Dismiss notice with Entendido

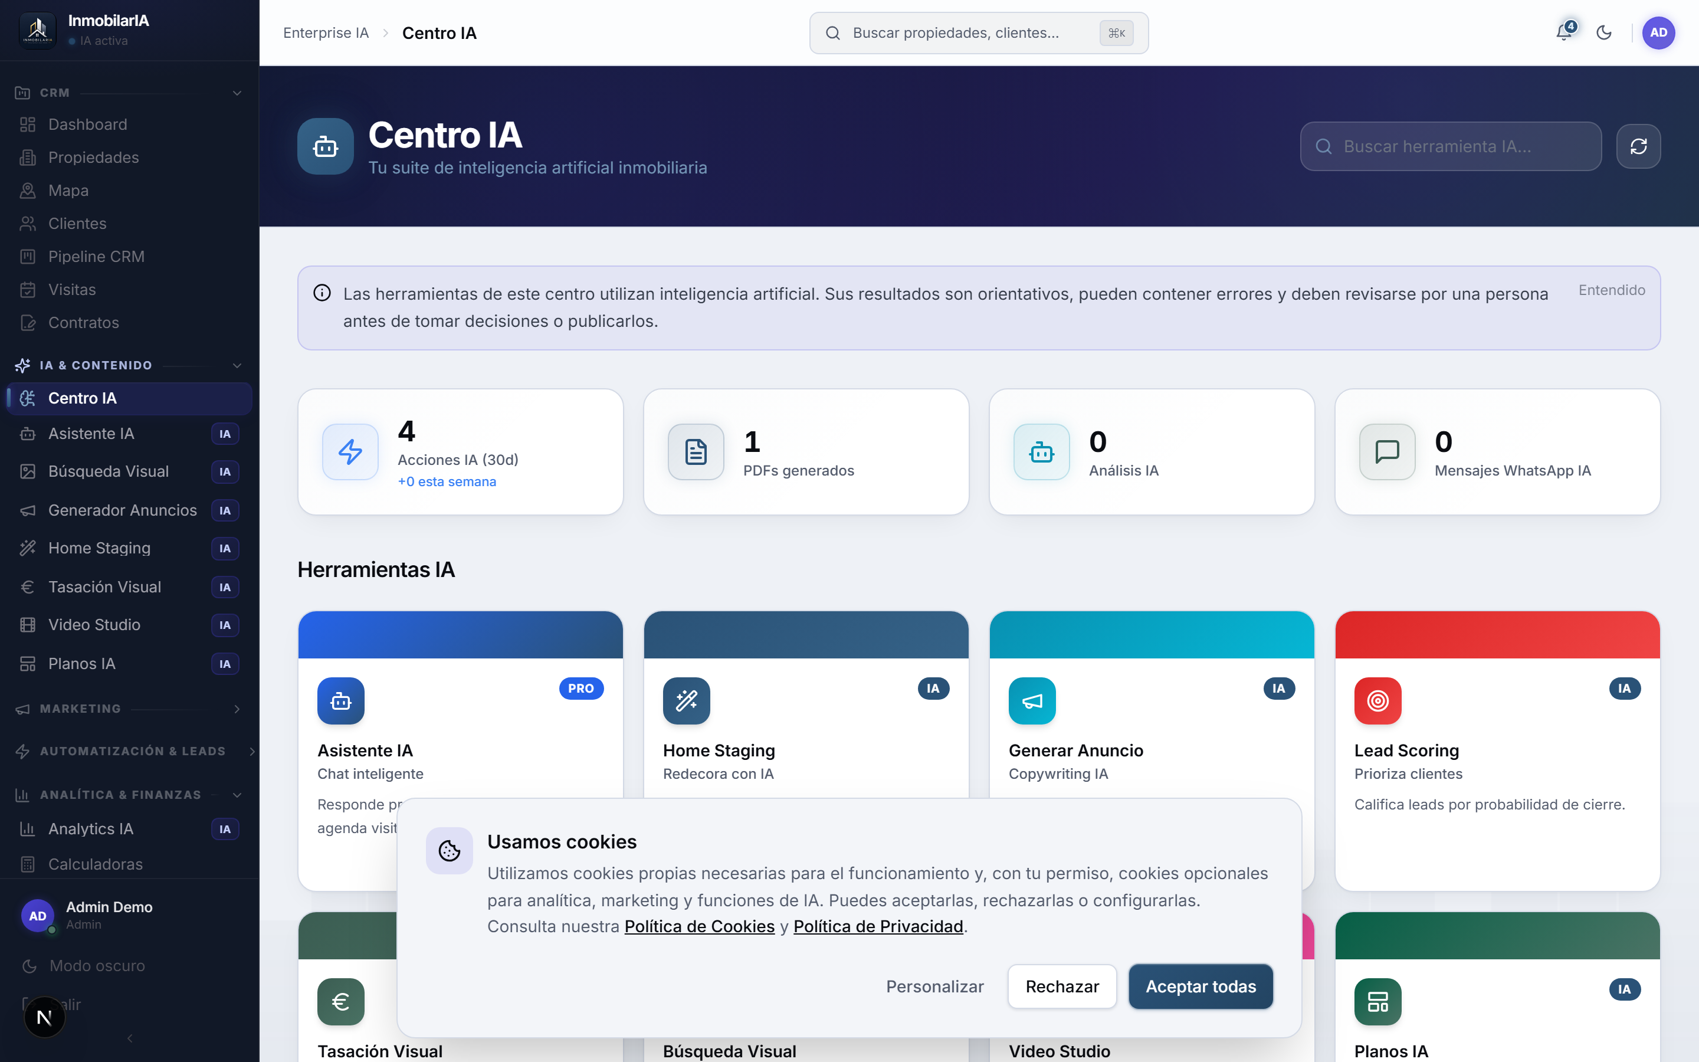[x=1612, y=290]
